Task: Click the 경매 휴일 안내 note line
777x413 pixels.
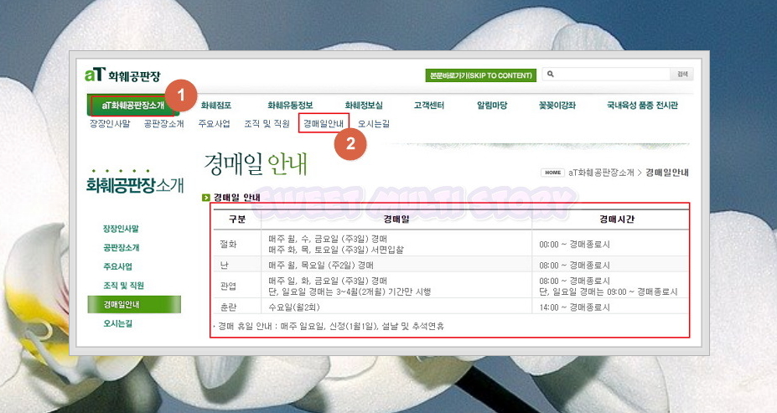Action: [330, 327]
